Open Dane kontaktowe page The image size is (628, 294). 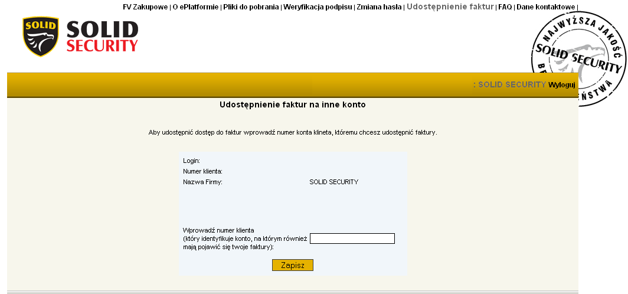point(545,7)
